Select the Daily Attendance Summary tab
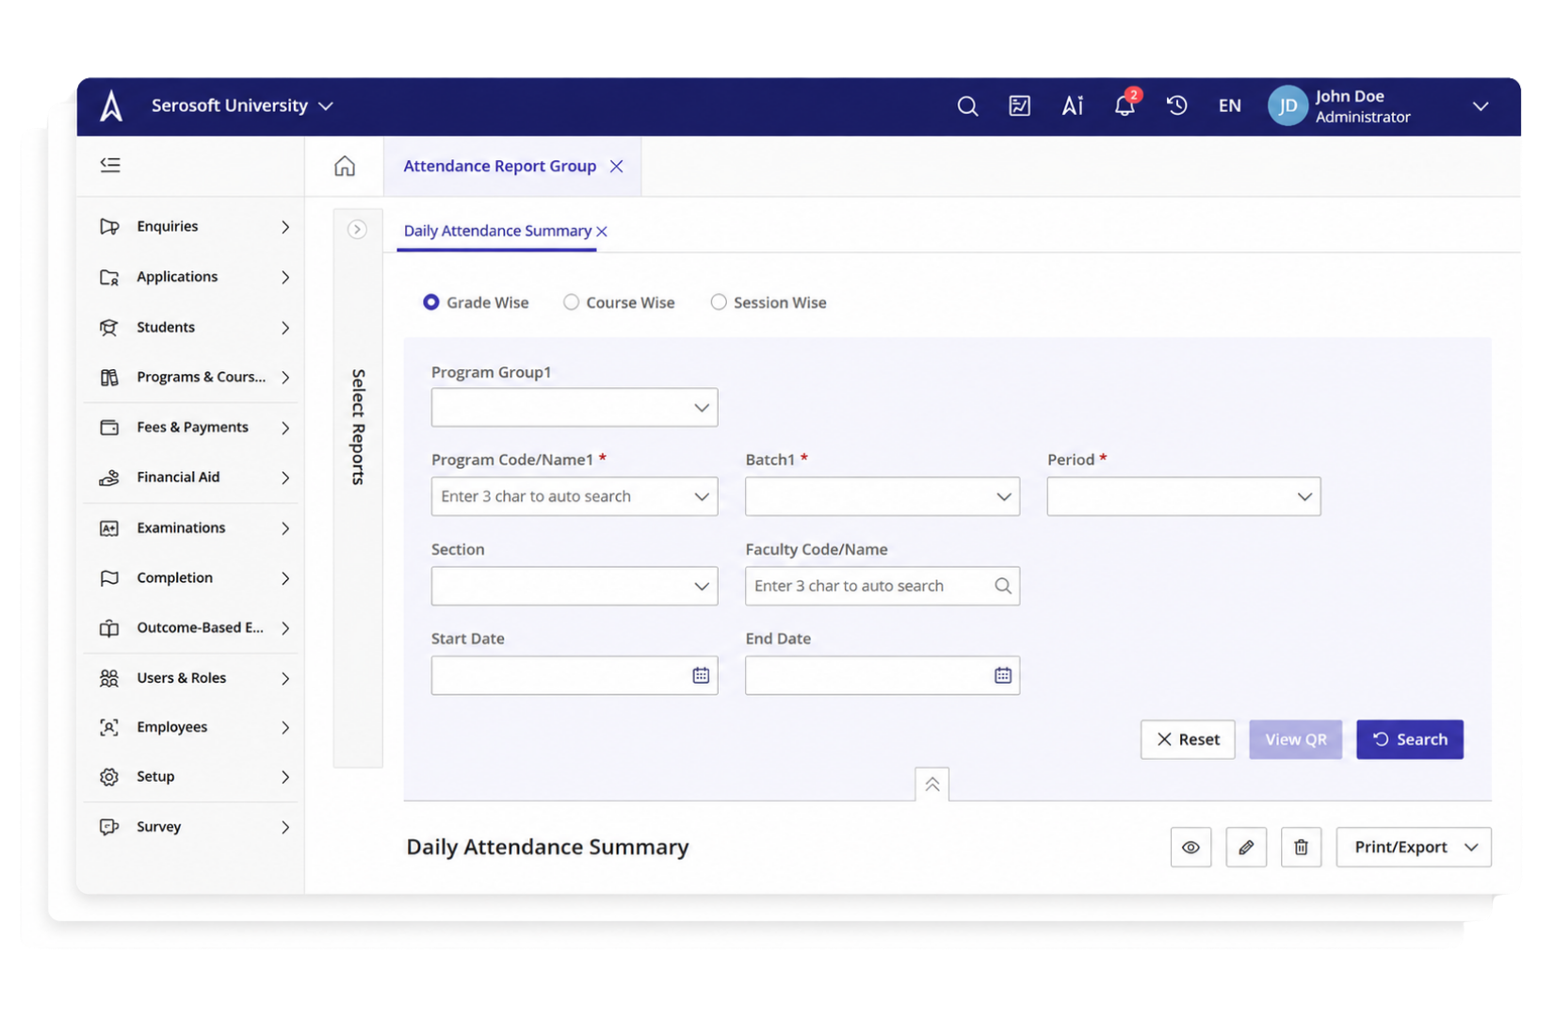 tap(497, 231)
